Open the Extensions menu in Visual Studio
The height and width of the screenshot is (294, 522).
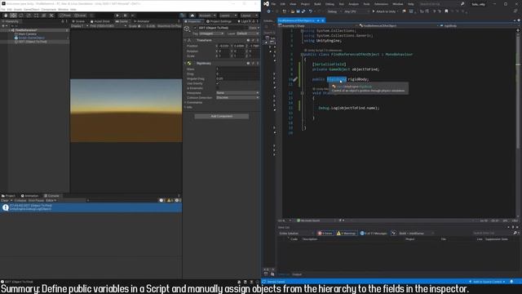click(381, 4)
